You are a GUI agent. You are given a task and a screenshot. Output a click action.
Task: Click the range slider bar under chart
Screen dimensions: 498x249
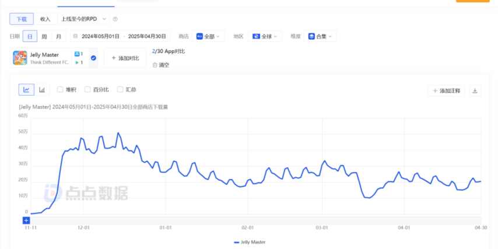pyautogui.click(x=255, y=220)
